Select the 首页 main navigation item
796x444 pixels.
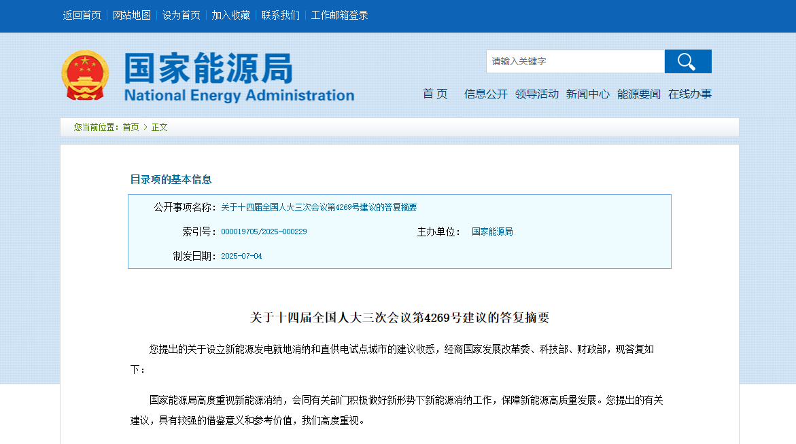[435, 94]
